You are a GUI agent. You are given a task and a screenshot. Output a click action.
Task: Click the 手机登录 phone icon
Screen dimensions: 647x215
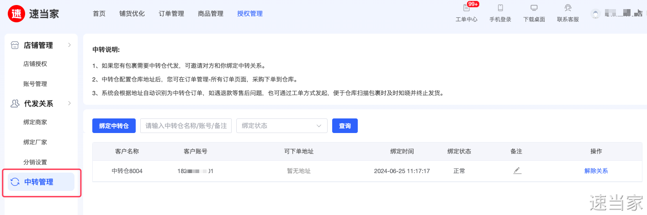point(500,8)
